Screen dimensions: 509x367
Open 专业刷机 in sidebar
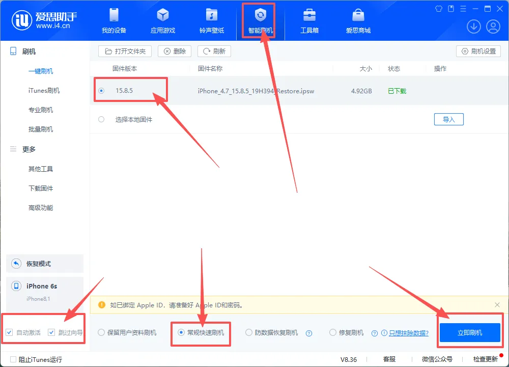(41, 110)
